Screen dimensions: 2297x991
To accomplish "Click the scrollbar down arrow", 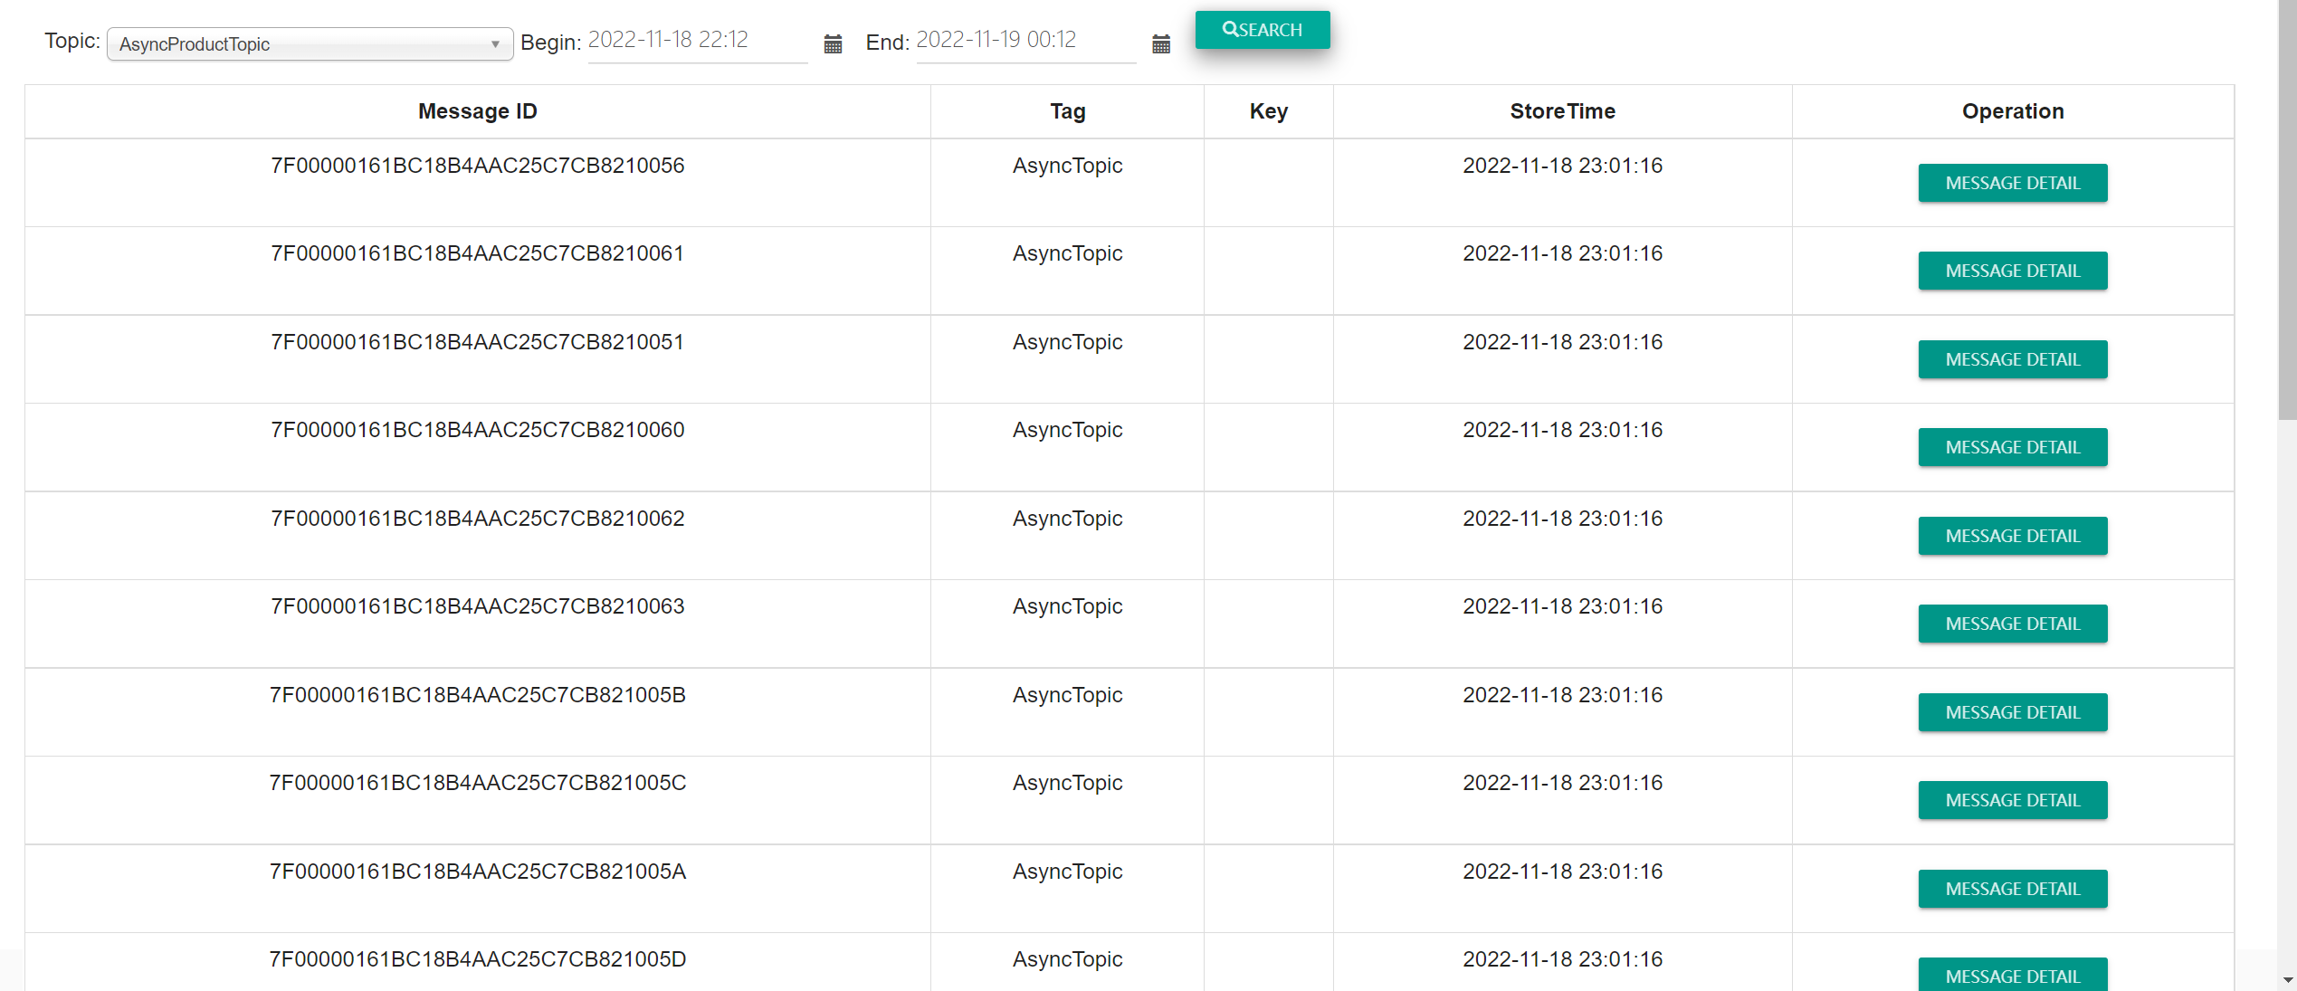I will [2287, 979].
